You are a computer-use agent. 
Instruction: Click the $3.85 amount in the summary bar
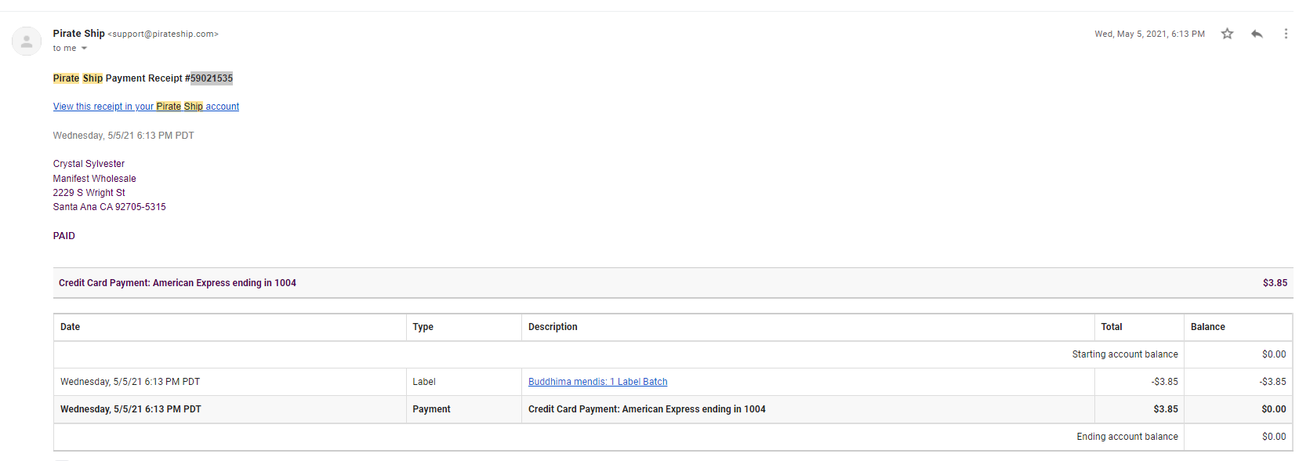click(1275, 283)
